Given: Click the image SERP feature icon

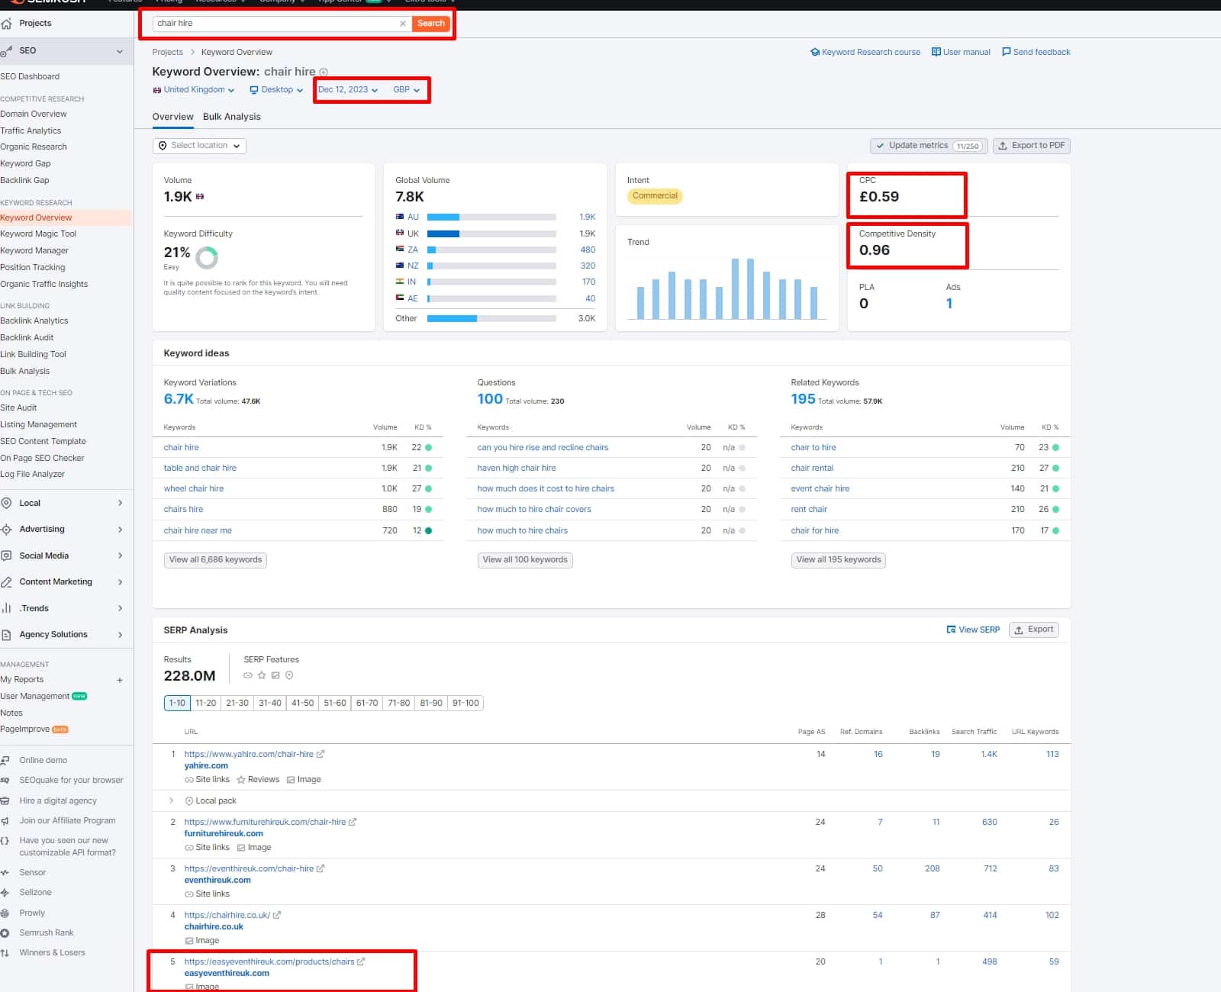Looking at the screenshot, I should [x=275, y=675].
